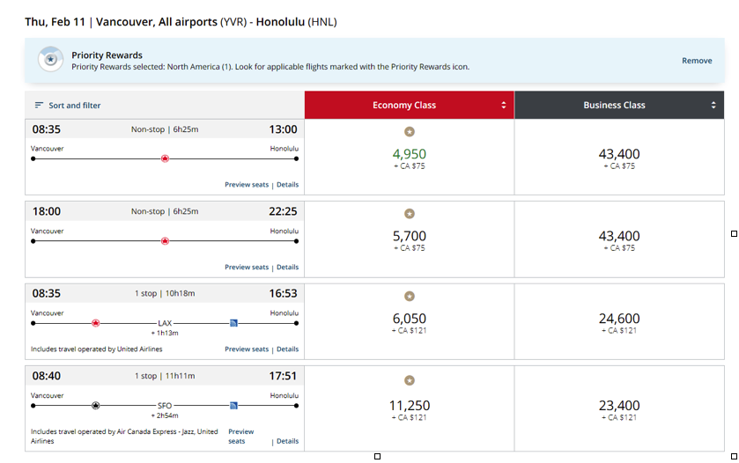Click Priority Rewards star above 11,250 fare
Screen dimensions: 739x463
coord(410,380)
